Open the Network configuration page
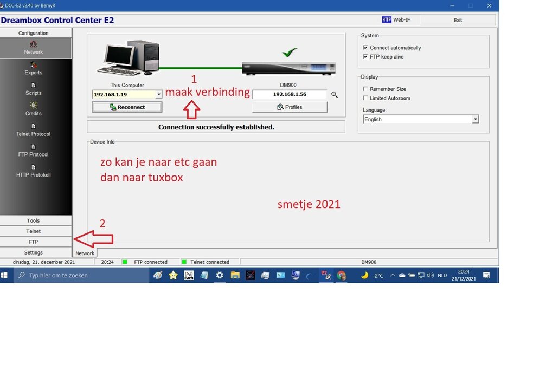Screen dimensions: 552x390 (x=35, y=48)
